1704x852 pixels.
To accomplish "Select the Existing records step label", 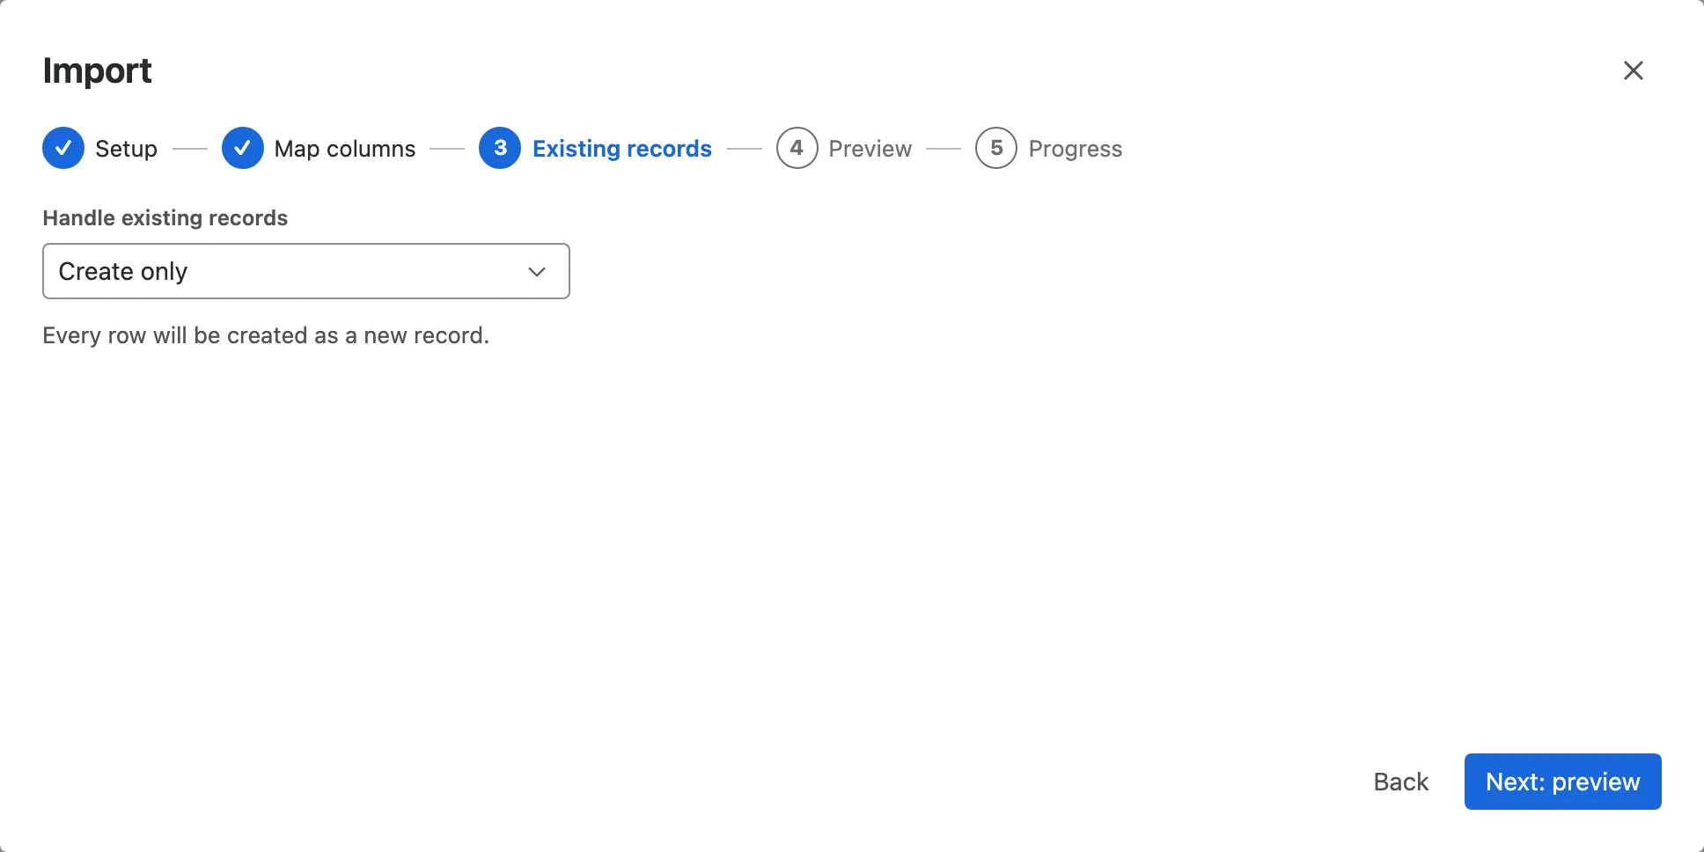I will [622, 149].
